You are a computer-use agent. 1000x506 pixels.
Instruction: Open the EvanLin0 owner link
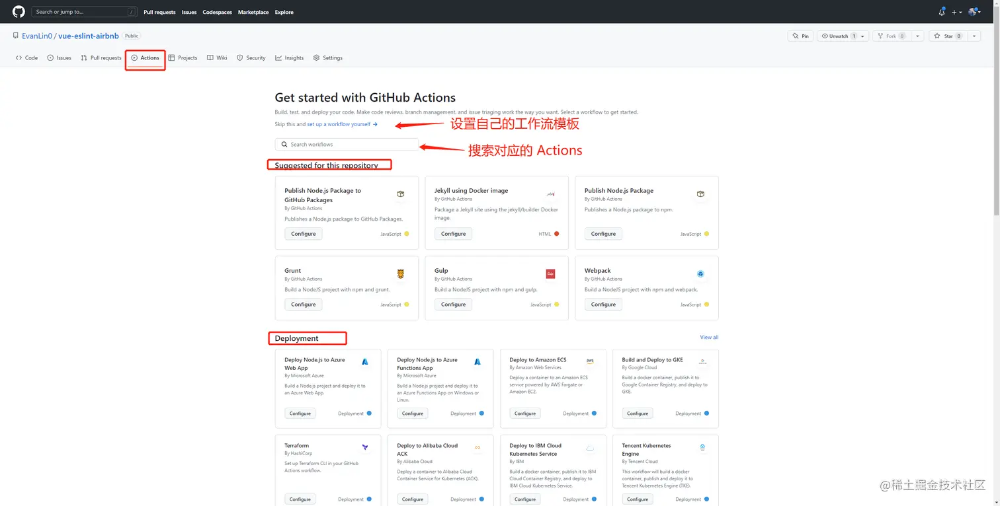coord(37,36)
